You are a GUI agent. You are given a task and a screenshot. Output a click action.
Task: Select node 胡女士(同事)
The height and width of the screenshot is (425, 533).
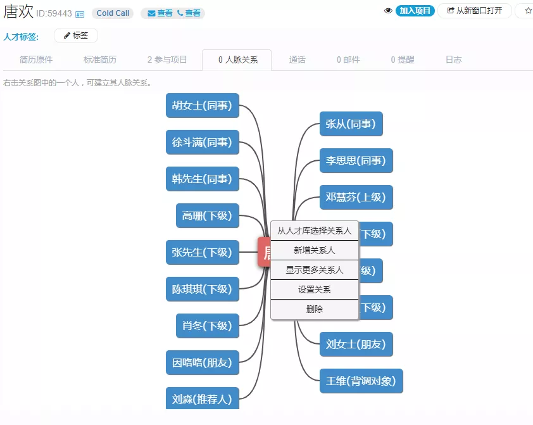point(203,105)
